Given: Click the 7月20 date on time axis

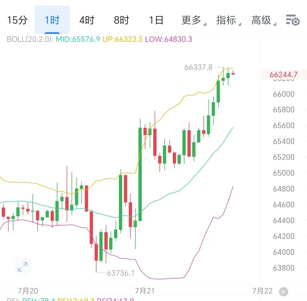Looking at the screenshot, I should click(x=28, y=291).
